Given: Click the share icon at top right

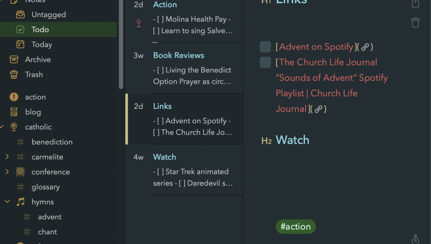Looking at the screenshot, I should [415, 4].
